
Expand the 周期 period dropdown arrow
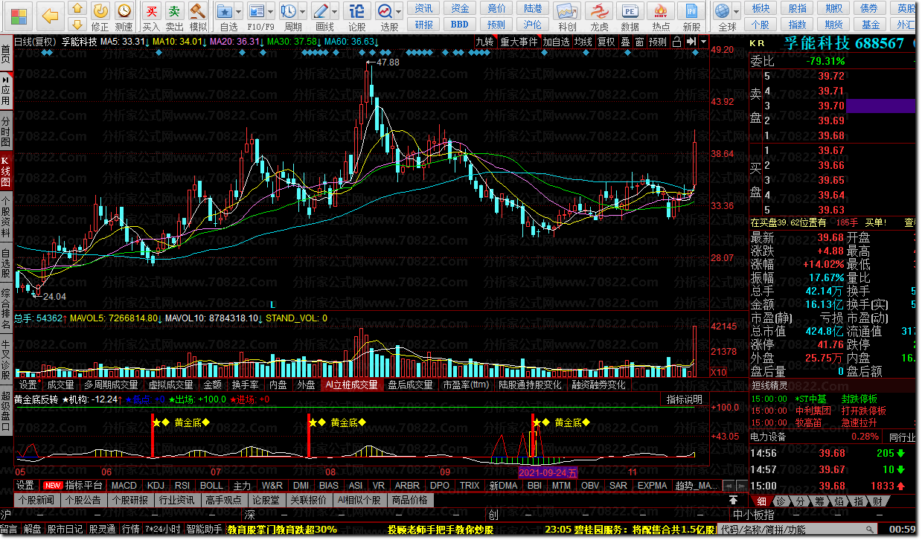click(302, 12)
